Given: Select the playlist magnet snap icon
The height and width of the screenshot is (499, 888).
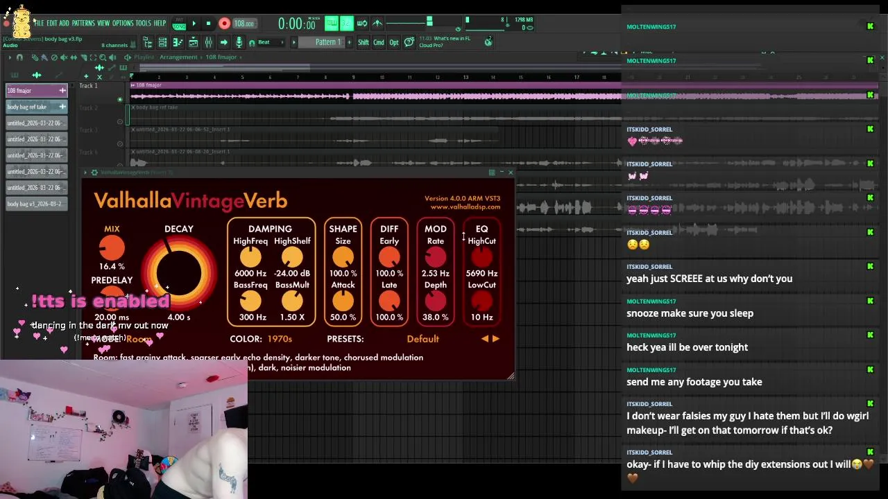Looking at the screenshot, I should [19, 58].
